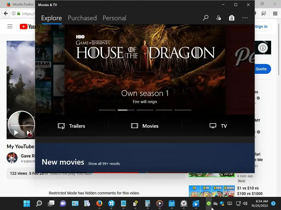This screenshot has height=210, width=281.
Task: Open the Calculator from the taskbar
Action: [147, 203]
